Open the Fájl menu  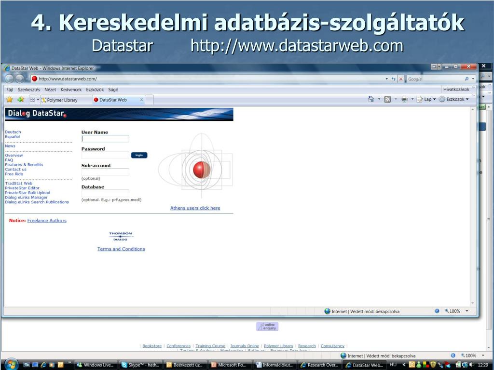[10, 89]
